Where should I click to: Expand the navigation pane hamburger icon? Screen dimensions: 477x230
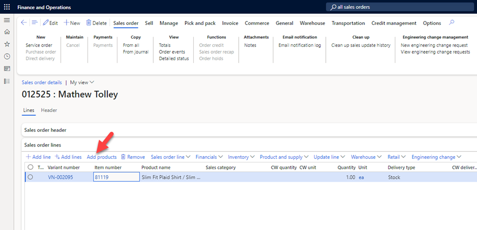[7, 20]
